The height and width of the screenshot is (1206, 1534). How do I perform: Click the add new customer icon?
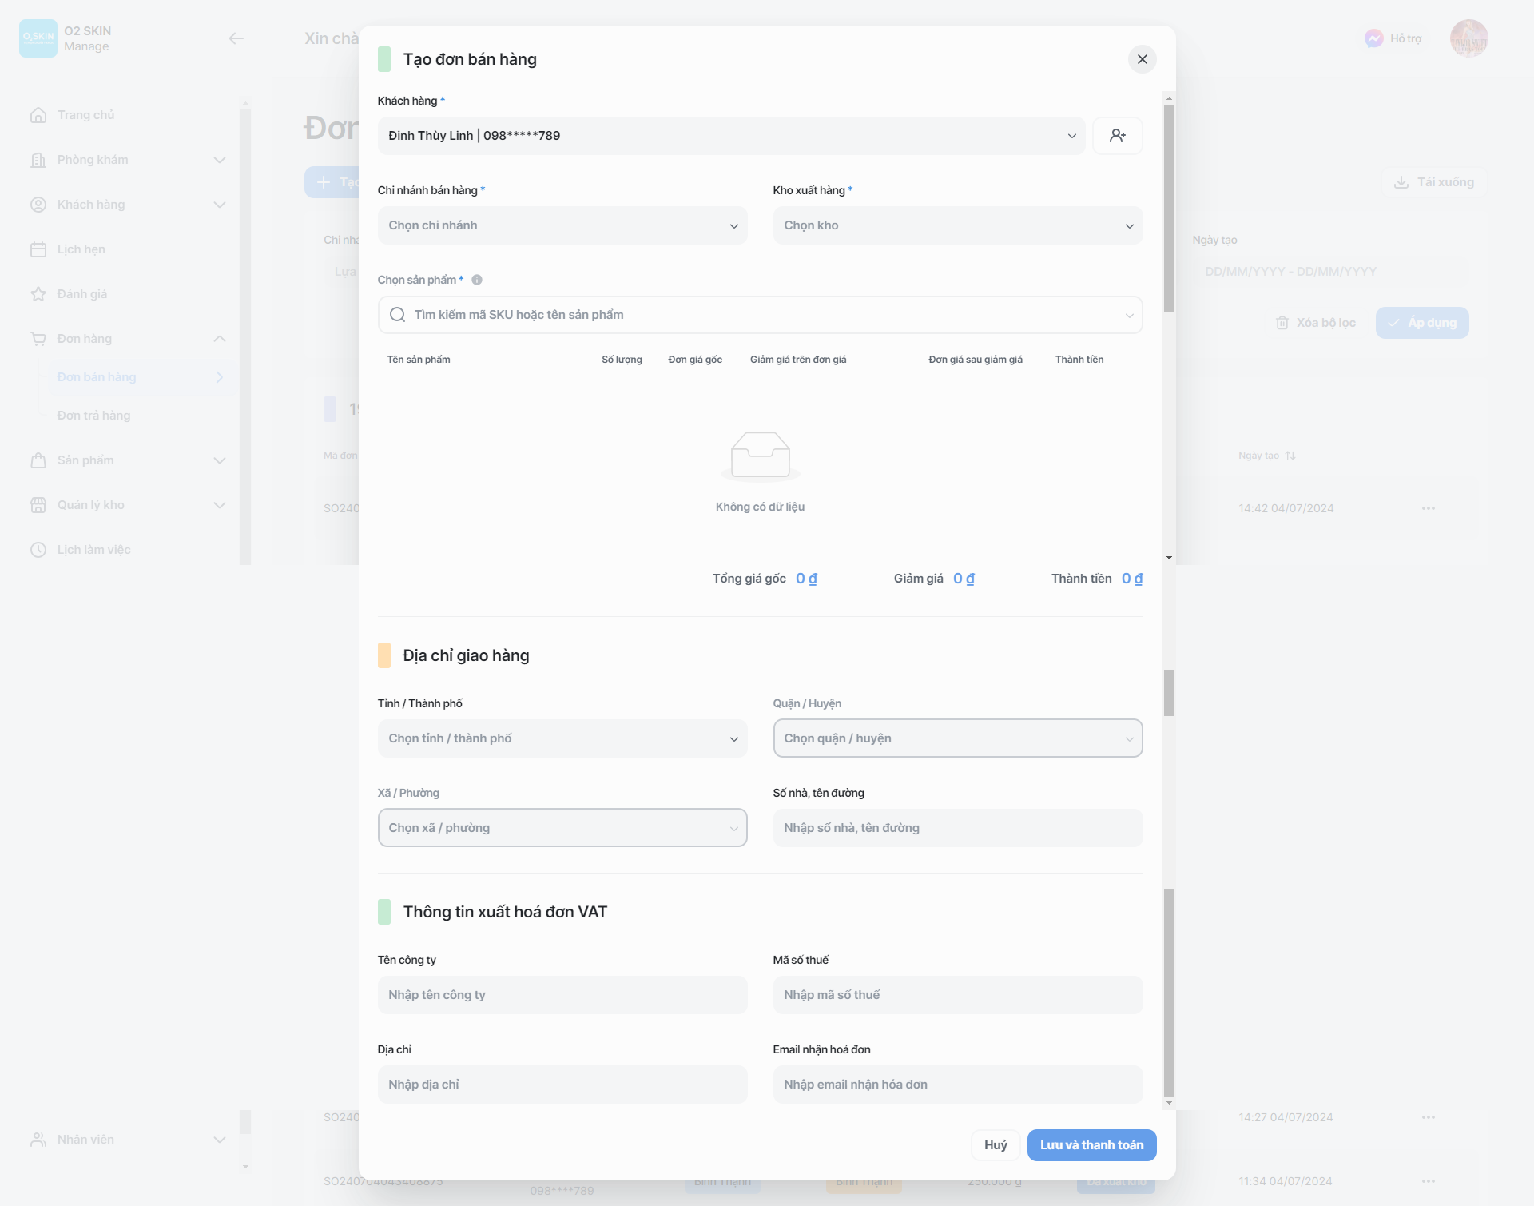1117,136
